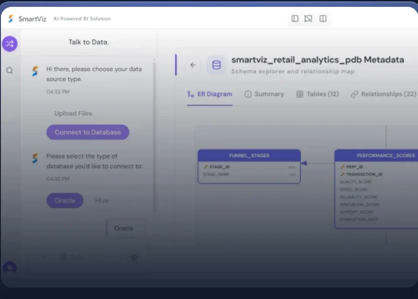
Task: Click the database cylinder icon
Action: [x=216, y=65]
